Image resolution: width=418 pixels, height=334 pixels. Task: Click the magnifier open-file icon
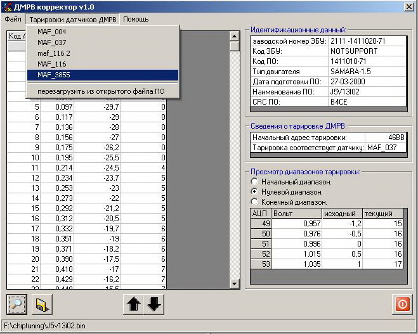click(16, 305)
